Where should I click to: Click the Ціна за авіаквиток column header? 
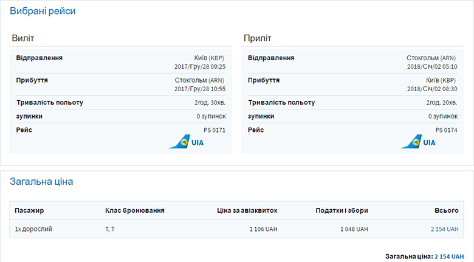click(x=247, y=210)
